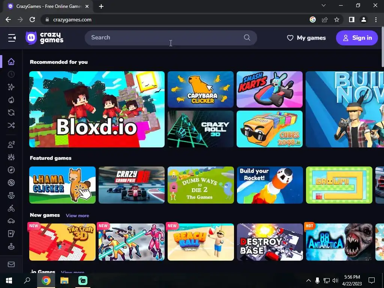Open the Bike games sidebar icon
The width and height of the screenshot is (384, 288).
11,208
